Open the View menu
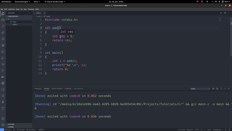The image size is (232, 131). tap(18, 9)
